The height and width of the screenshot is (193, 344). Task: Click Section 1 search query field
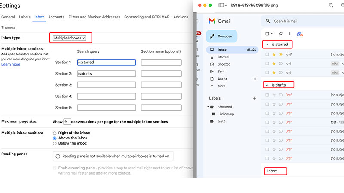[107, 62]
